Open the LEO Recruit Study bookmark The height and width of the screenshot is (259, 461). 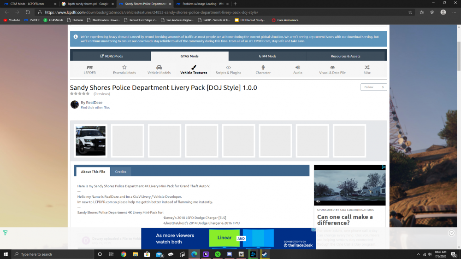(250, 20)
